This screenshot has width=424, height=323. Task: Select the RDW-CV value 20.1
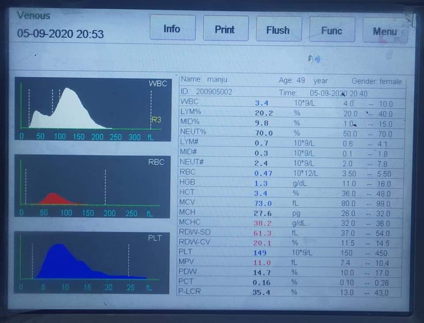(x=262, y=243)
